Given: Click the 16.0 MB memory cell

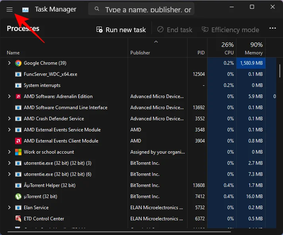Looking at the screenshot, I should tap(254, 196).
